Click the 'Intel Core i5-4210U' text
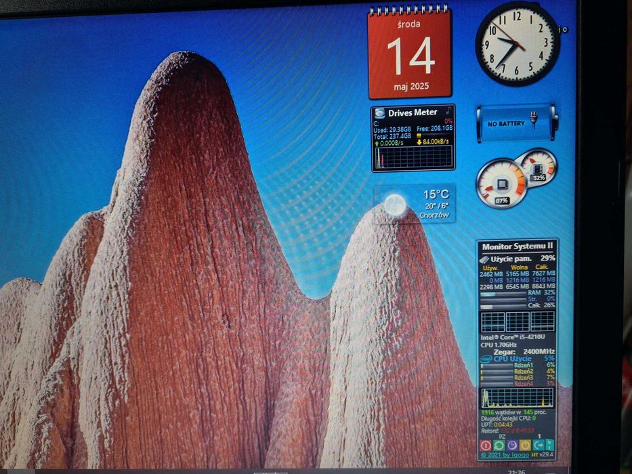The height and width of the screenshot is (474, 632). (x=513, y=337)
